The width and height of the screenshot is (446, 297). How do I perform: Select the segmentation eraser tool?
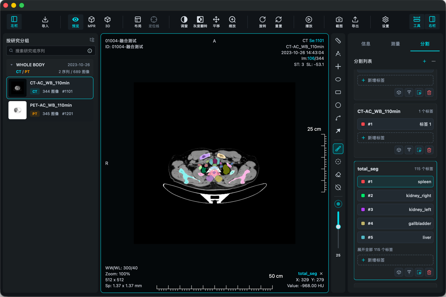338,175
